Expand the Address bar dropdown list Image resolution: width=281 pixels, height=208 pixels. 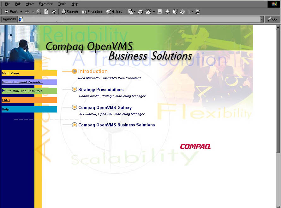[262, 19]
